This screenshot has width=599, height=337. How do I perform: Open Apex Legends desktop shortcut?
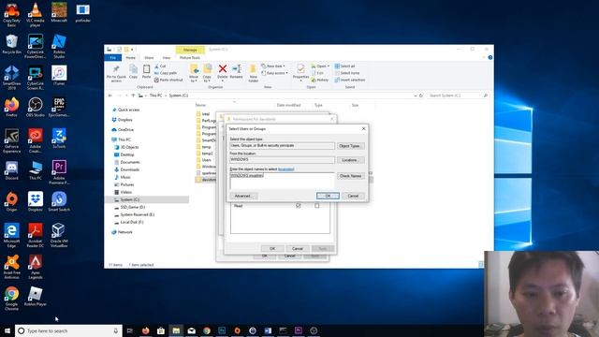tap(36, 267)
